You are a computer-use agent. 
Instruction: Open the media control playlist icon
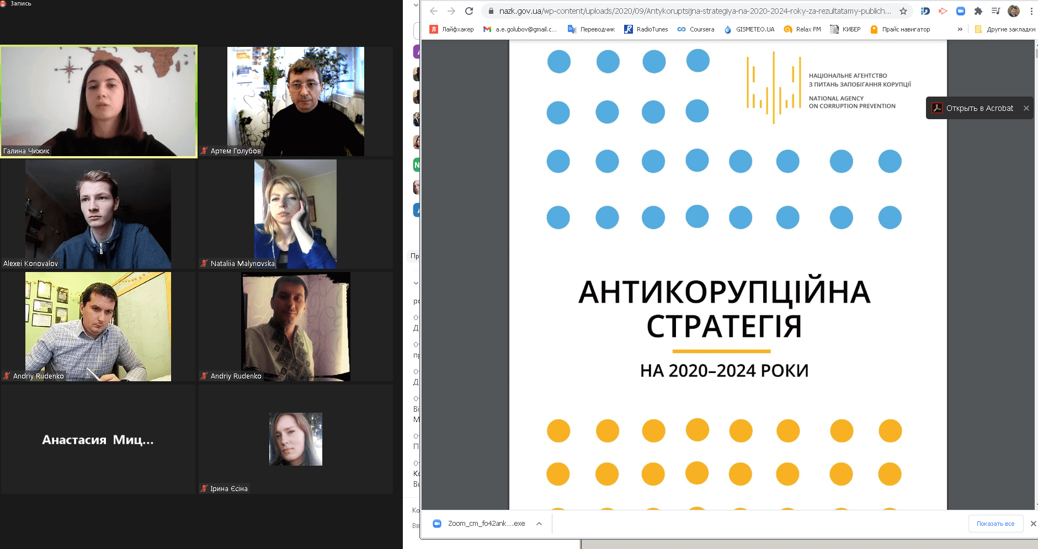click(996, 11)
